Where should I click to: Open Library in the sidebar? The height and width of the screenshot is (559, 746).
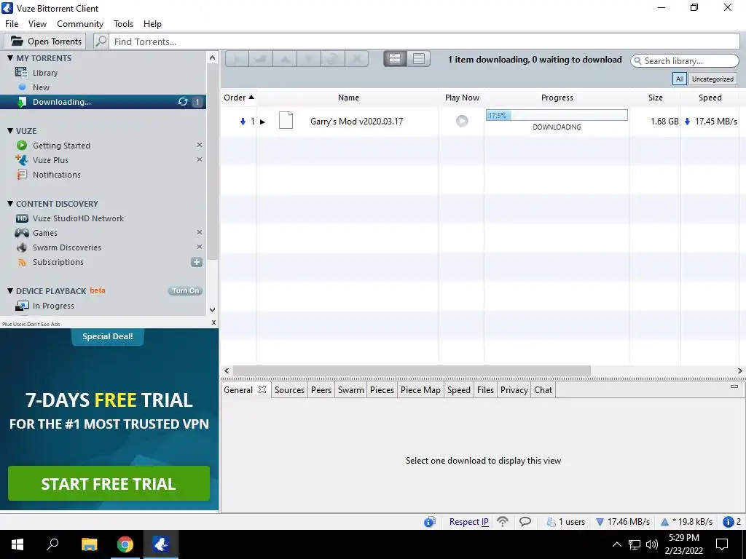point(103,73)
